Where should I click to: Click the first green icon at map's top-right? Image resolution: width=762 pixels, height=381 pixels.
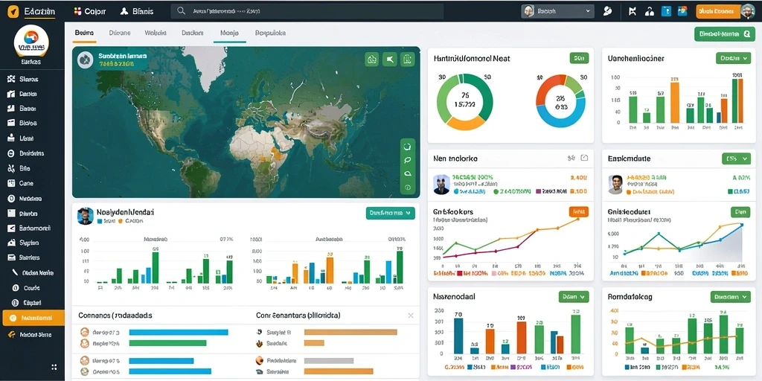[x=372, y=60]
